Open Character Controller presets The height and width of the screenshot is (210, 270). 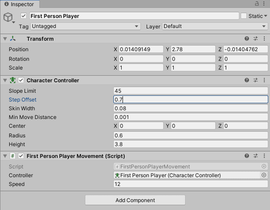coord(256,80)
